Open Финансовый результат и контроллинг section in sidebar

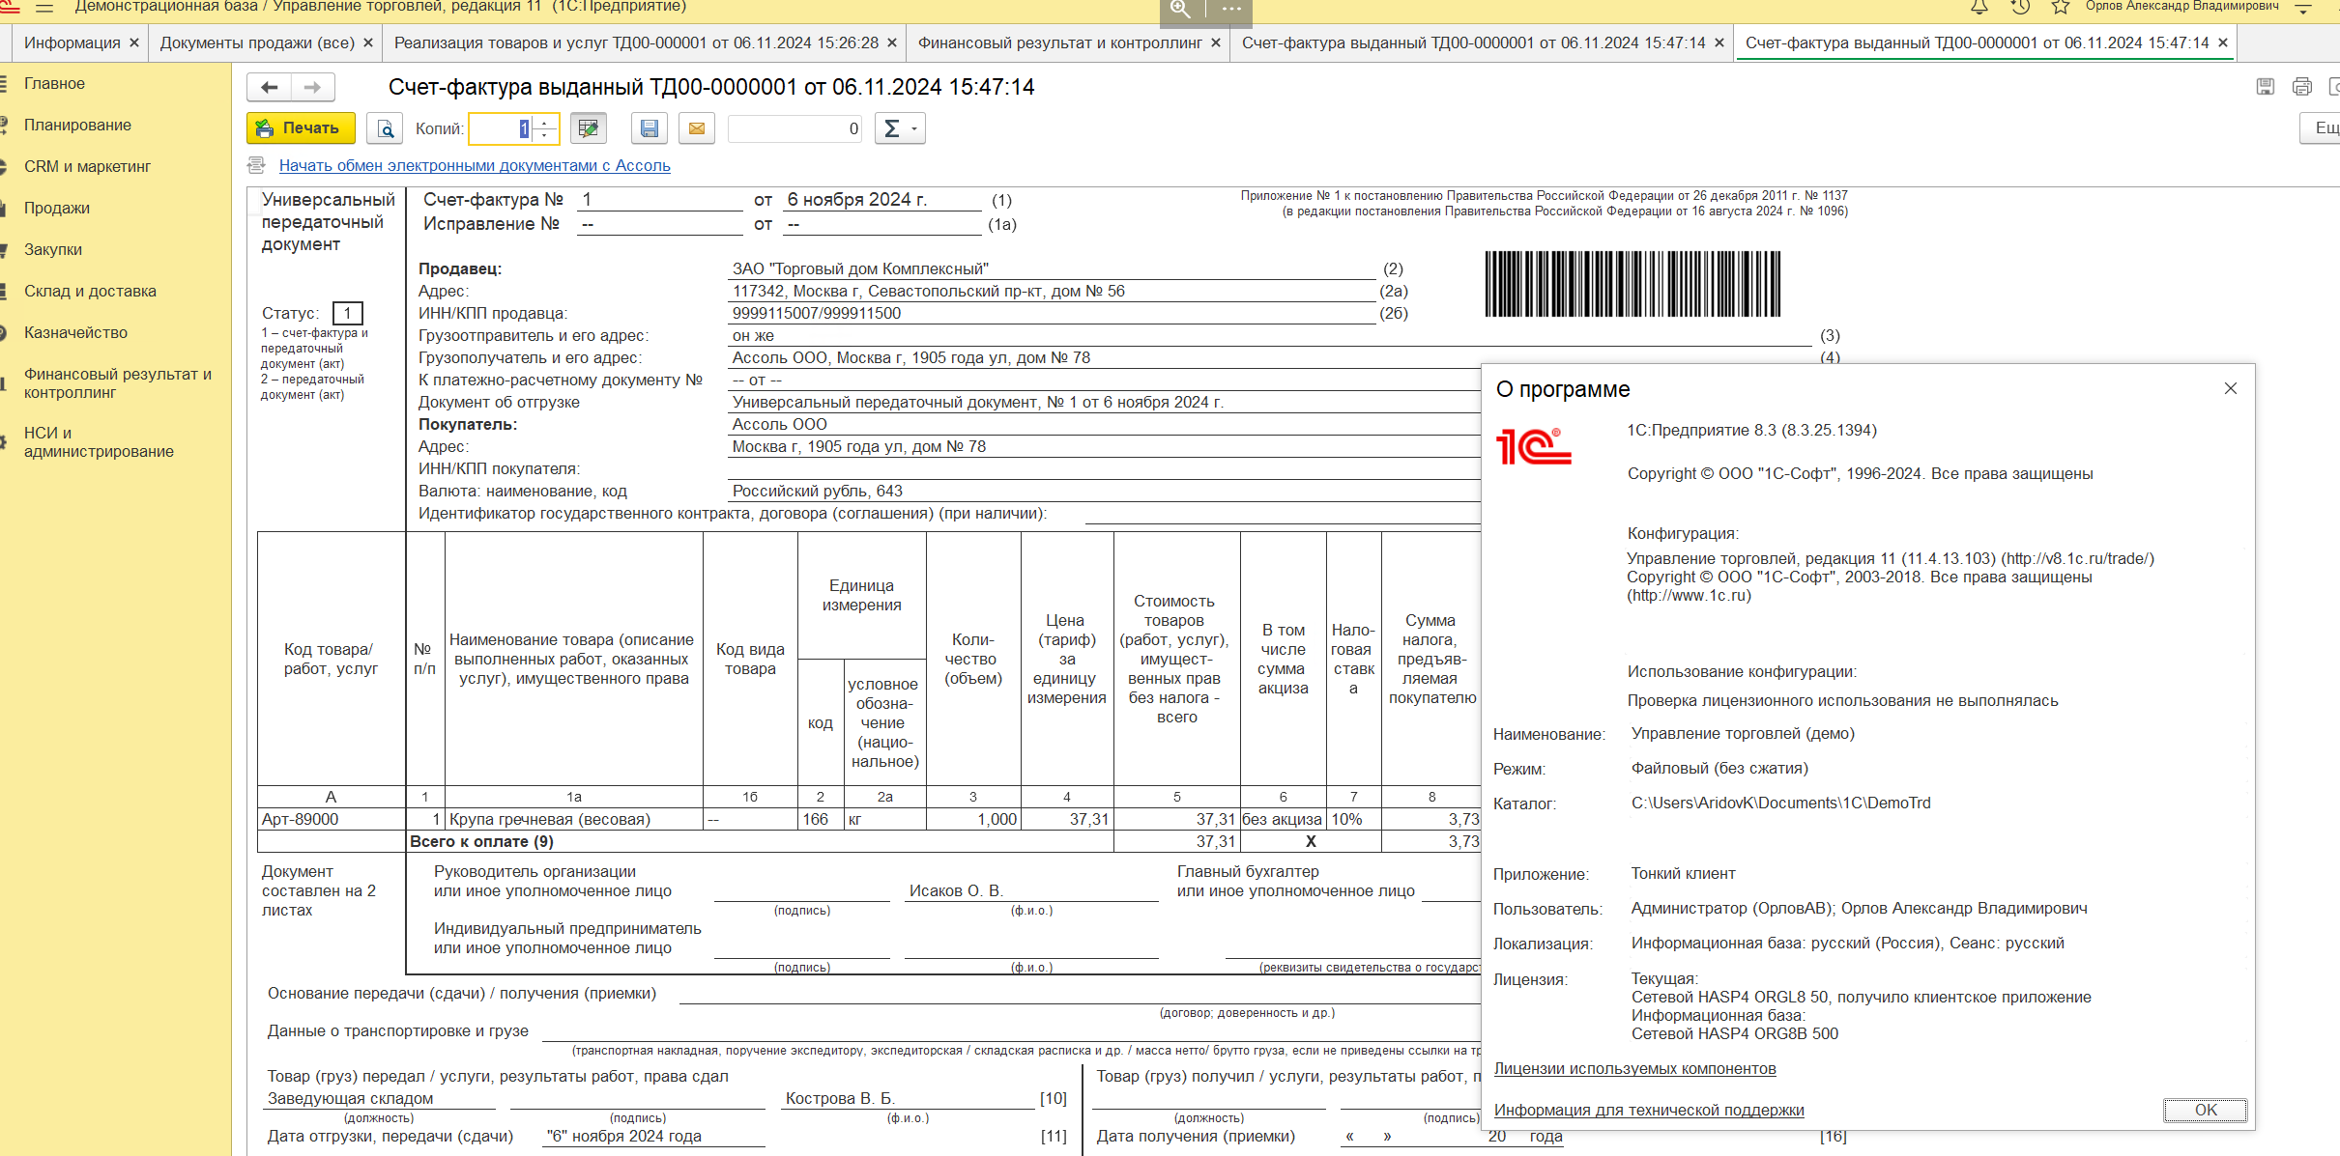coord(117,383)
